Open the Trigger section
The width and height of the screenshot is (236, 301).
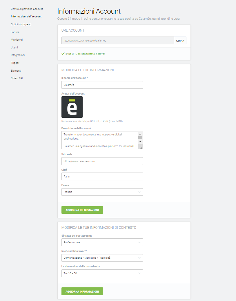point(15,63)
